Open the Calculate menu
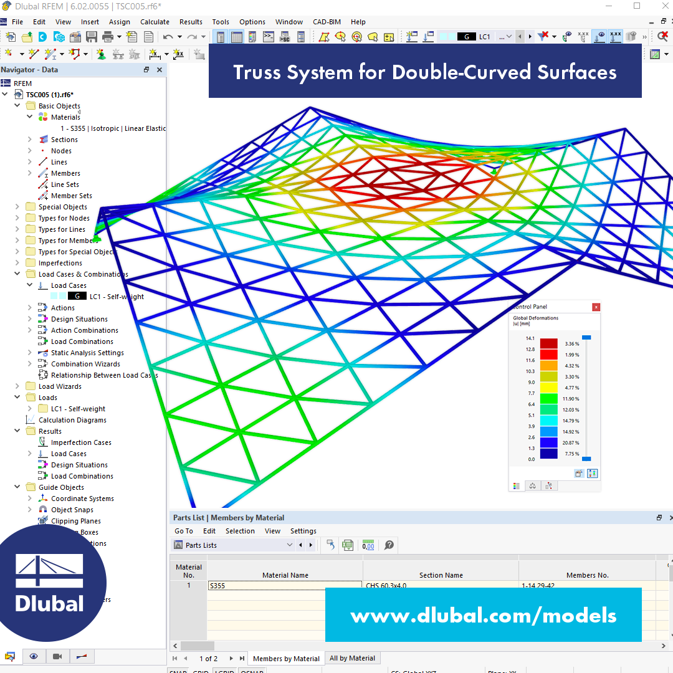 coord(153,22)
